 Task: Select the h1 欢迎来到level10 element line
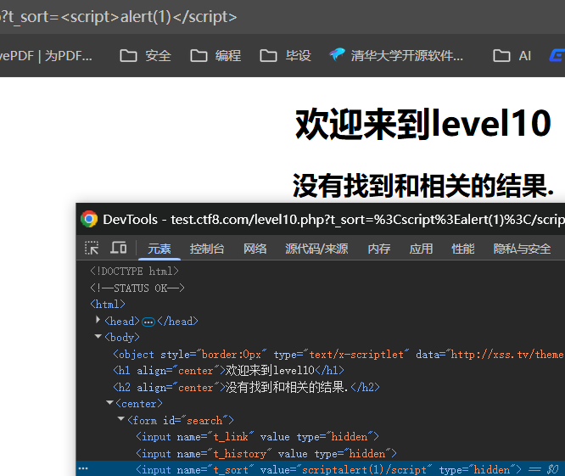click(228, 371)
